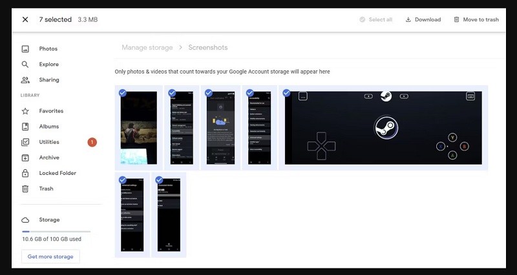Open Favorites in the library

(x=51, y=111)
